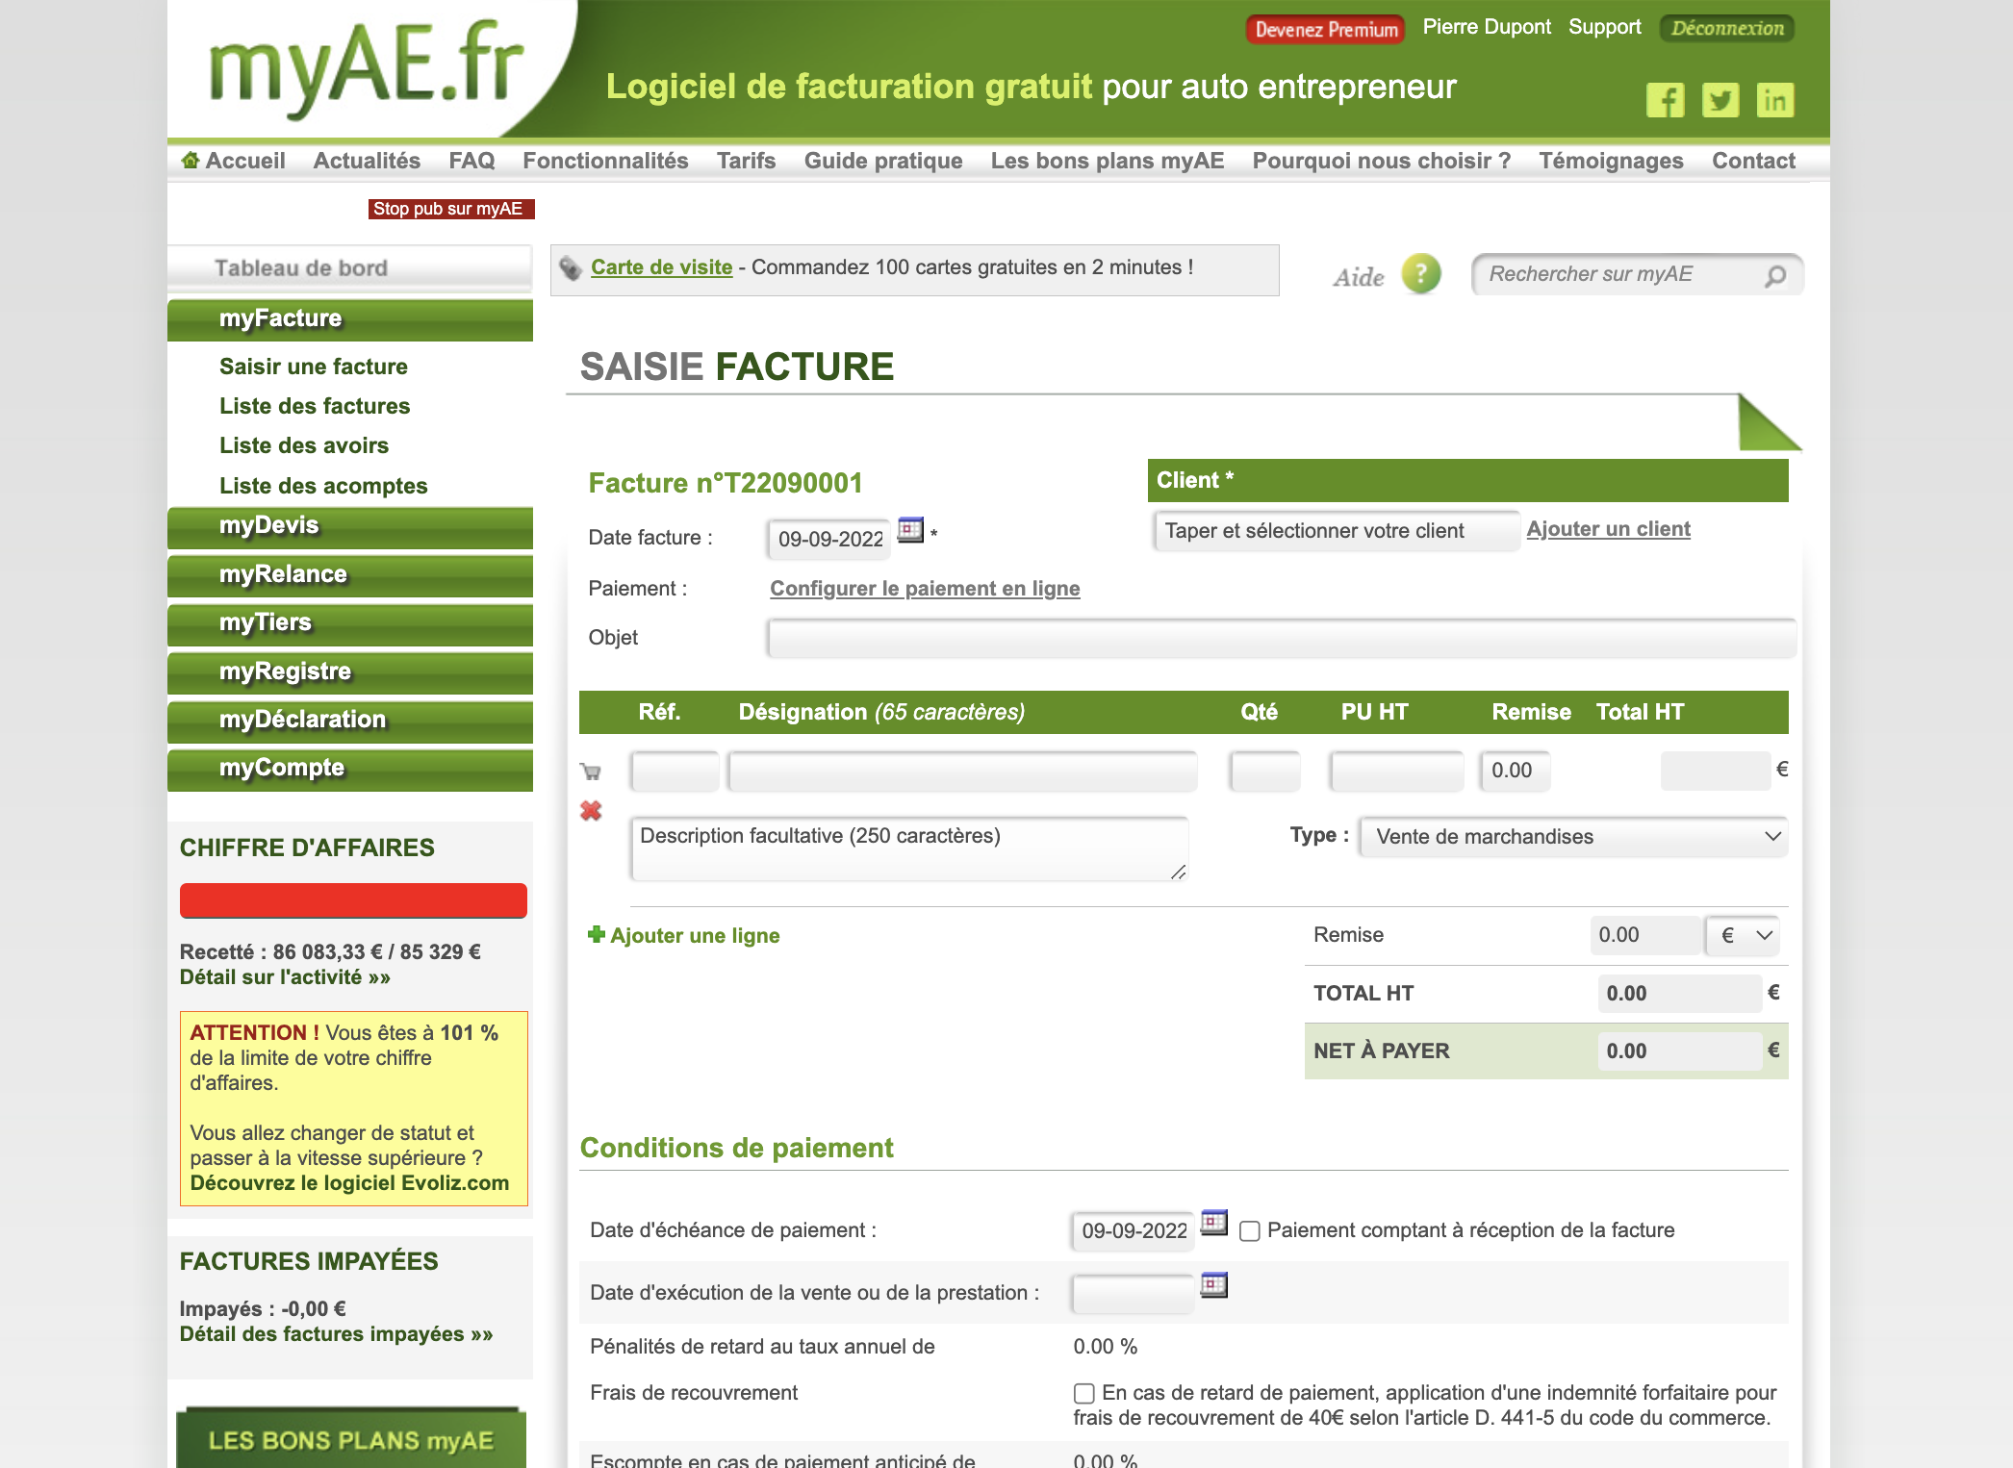2013x1468 pixels.
Task: Open myAE's Twitter page icon
Action: [x=1721, y=99]
